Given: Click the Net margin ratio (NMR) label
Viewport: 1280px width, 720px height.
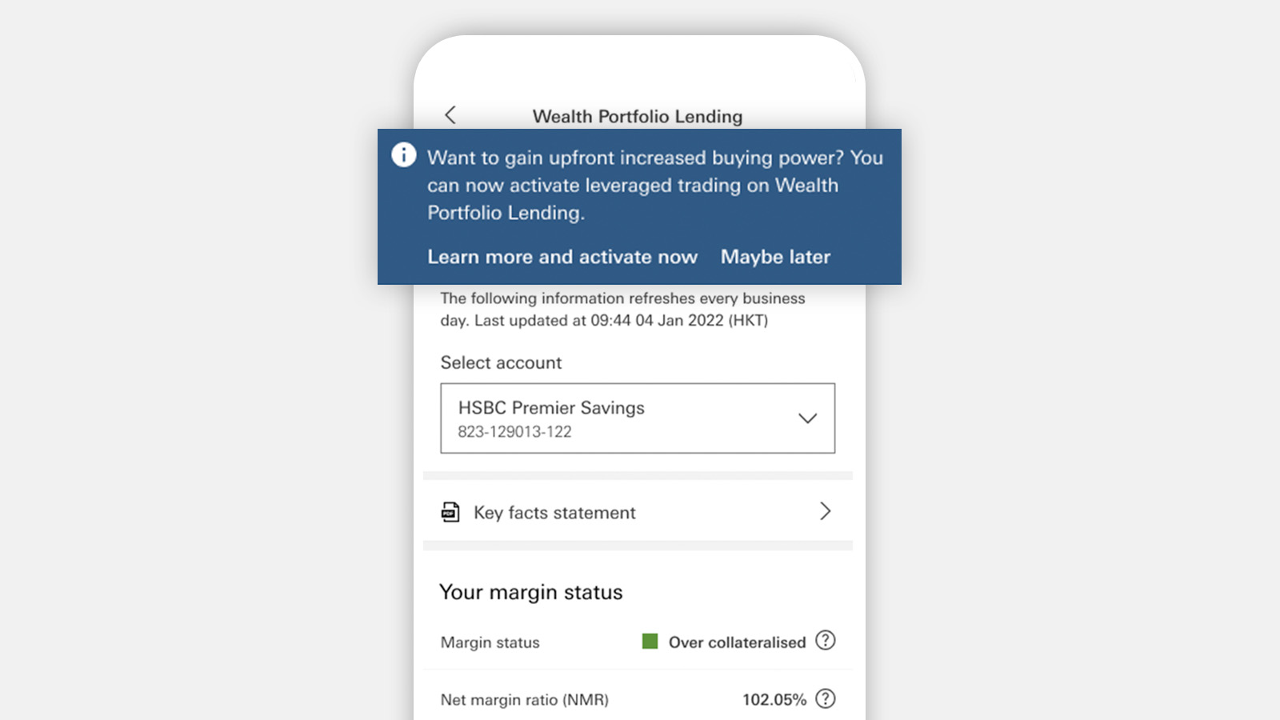Looking at the screenshot, I should coord(524,700).
